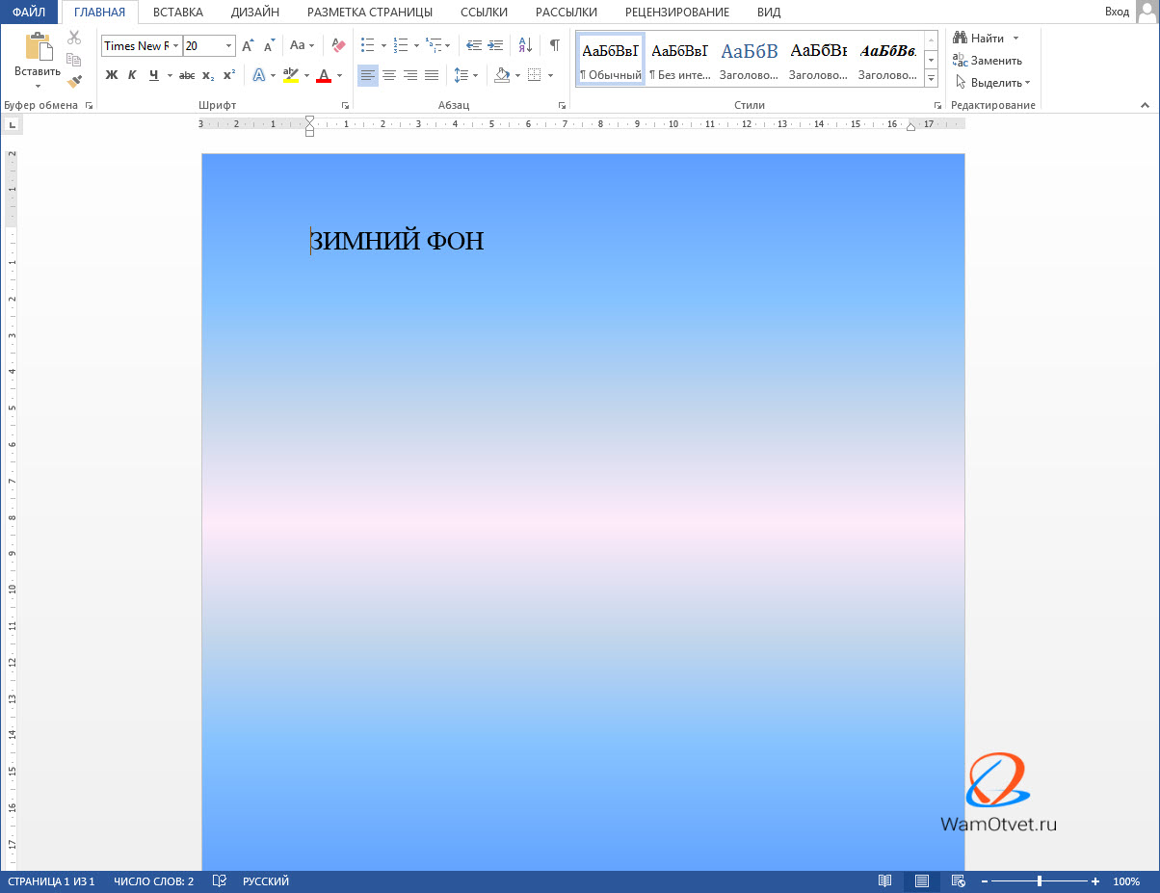The width and height of the screenshot is (1160, 893).
Task: Increase font size with the grow icon
Action: pos(248,45)
